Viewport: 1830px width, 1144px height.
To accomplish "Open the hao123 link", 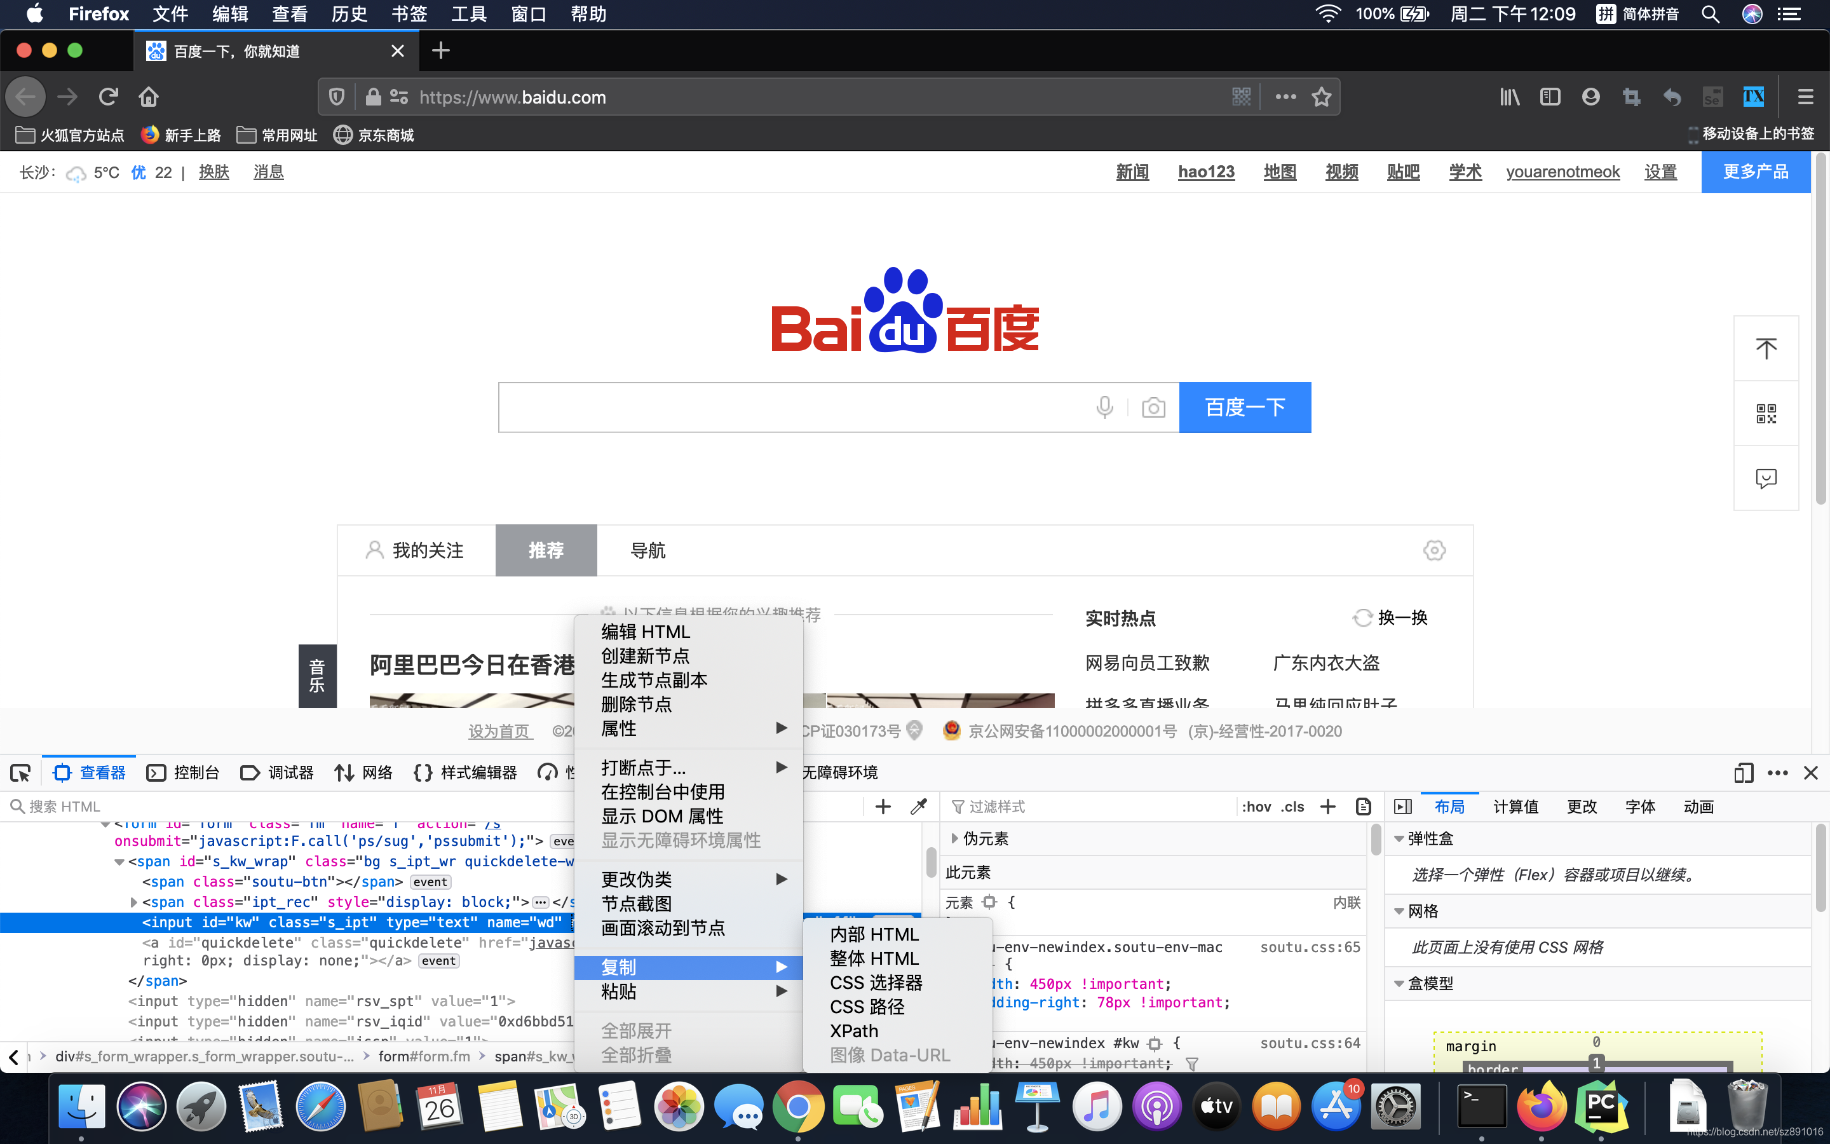I will pos(1206,172).
